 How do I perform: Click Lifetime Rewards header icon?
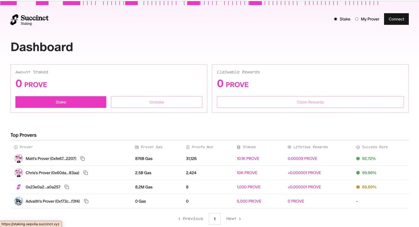point(289,147)
